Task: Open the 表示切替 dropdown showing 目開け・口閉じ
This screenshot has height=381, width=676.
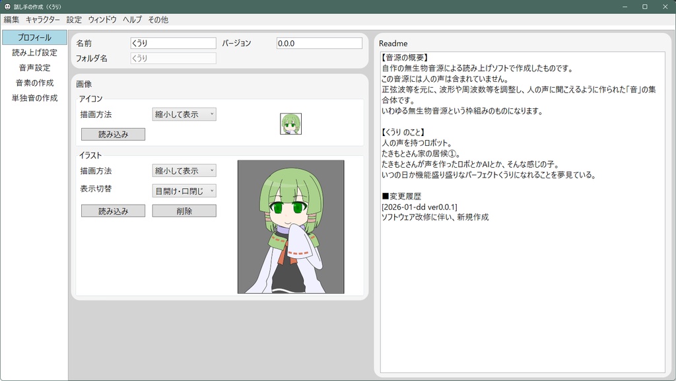Action: pyautogui.click(x=186, y=190)
